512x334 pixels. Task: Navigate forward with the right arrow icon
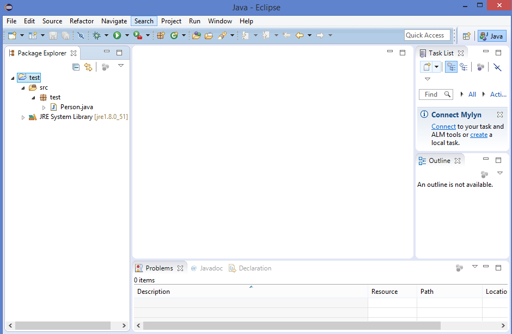click(320, 35)
